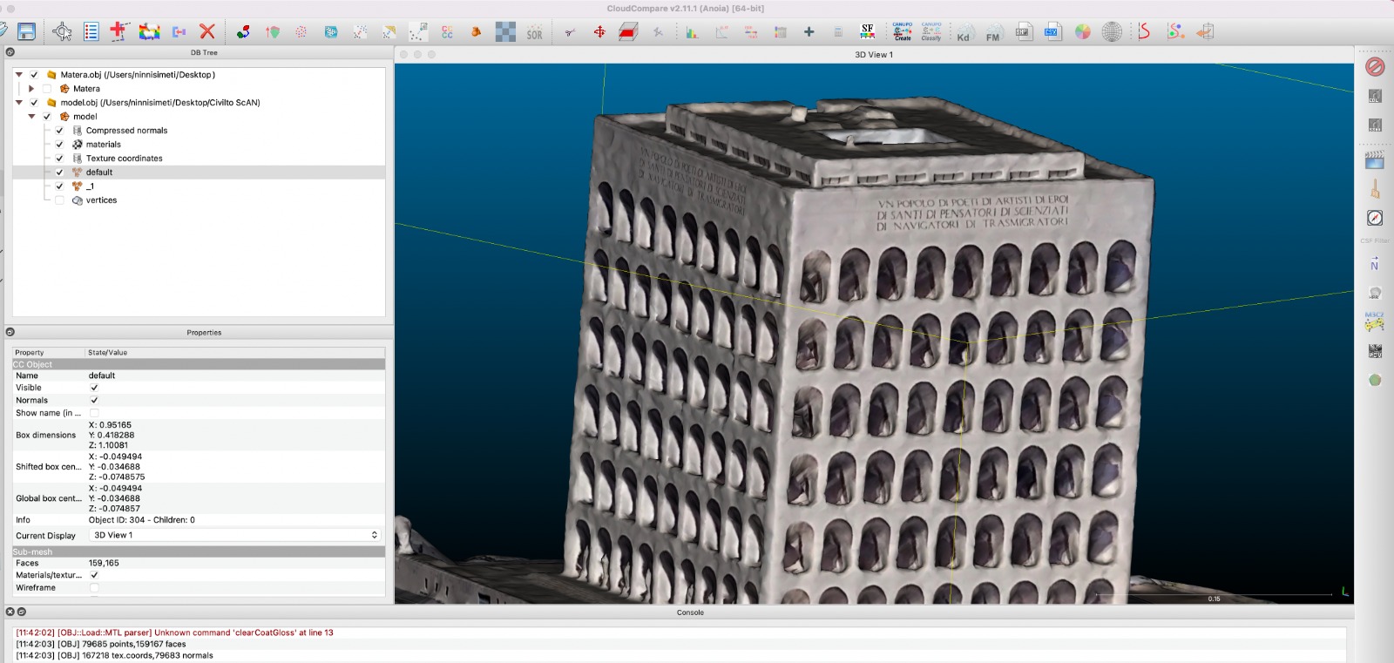Click the Save floppy disk icon

click(x=27, y=32)
